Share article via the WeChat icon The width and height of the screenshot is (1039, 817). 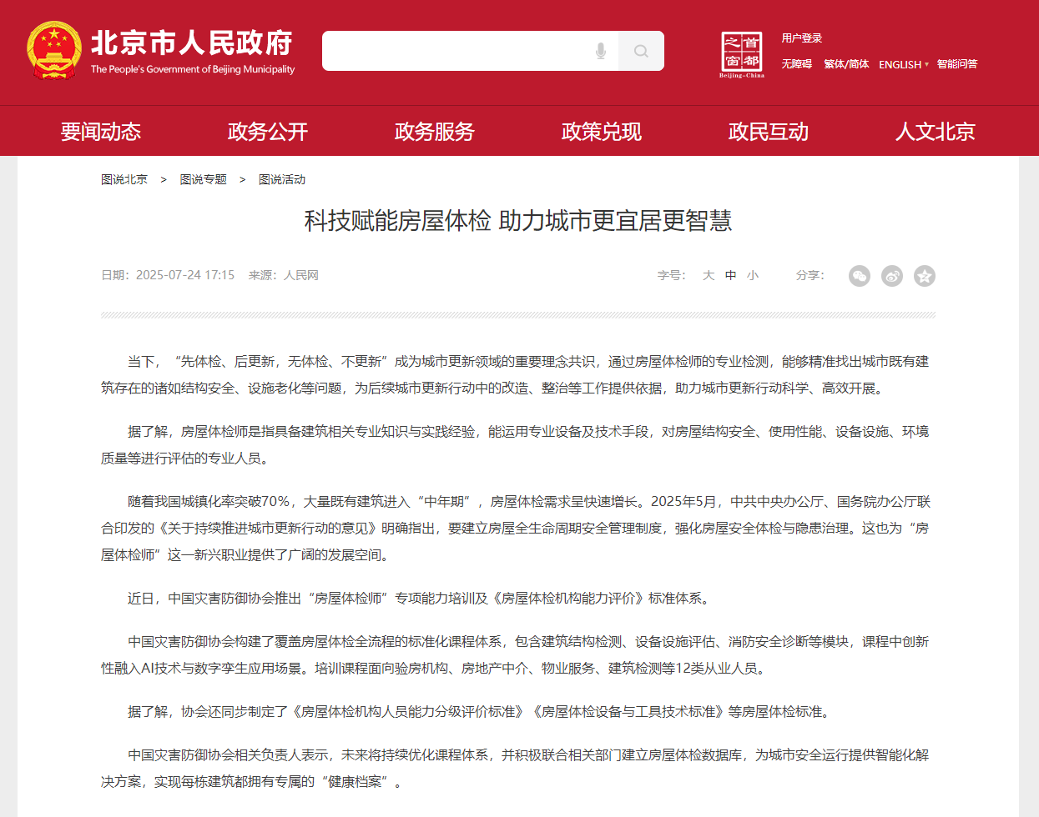pos(859,276)
